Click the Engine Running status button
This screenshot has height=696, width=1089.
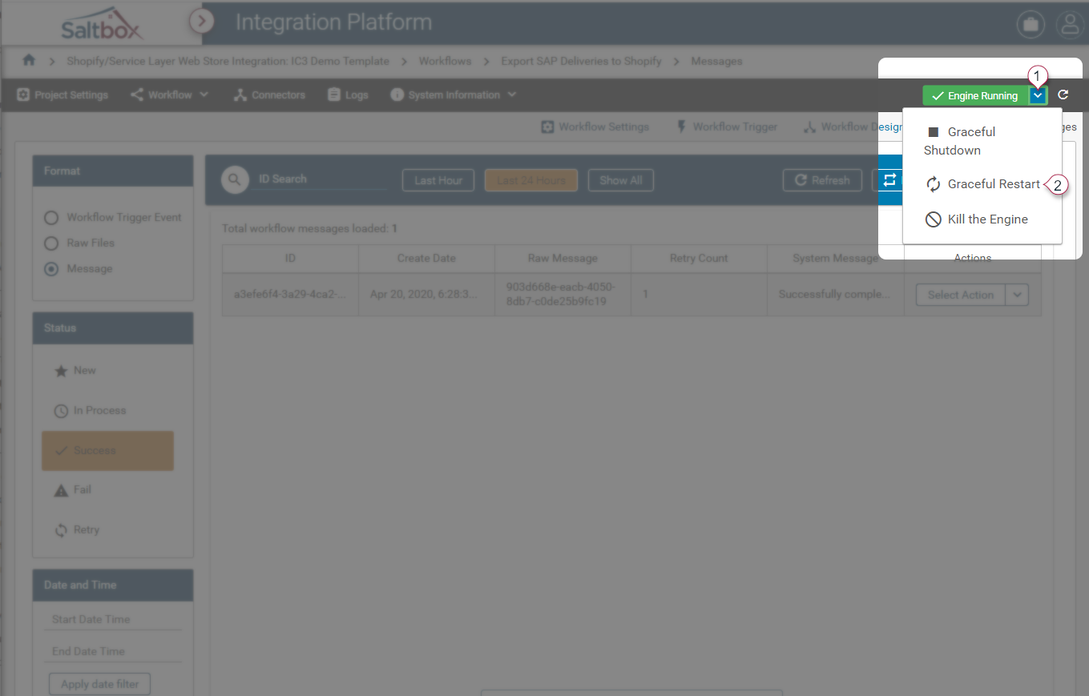[975, 95]
